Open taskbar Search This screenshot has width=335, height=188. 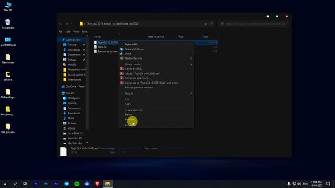pos(15,184)
